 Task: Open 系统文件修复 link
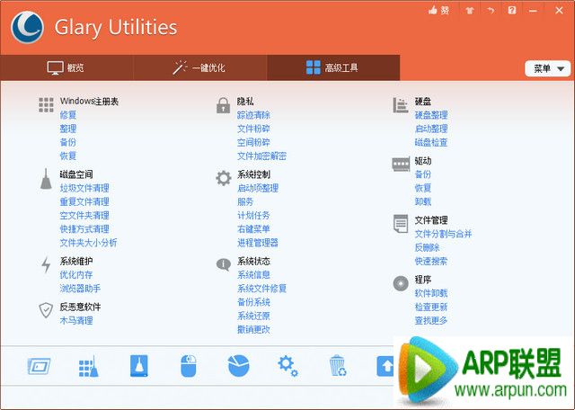pos(261,288)
